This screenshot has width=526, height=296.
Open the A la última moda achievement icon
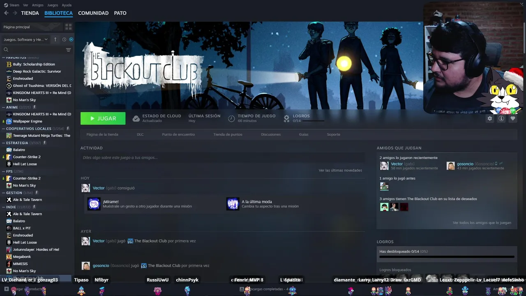pyautogui.click(x=233, y=203)
